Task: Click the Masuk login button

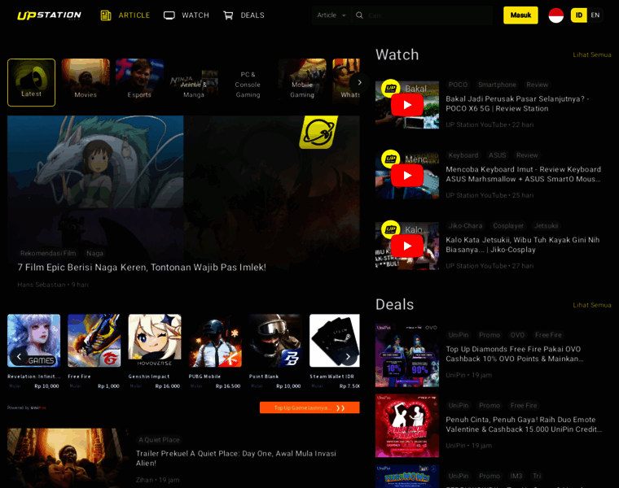Action: pos(520,15)
